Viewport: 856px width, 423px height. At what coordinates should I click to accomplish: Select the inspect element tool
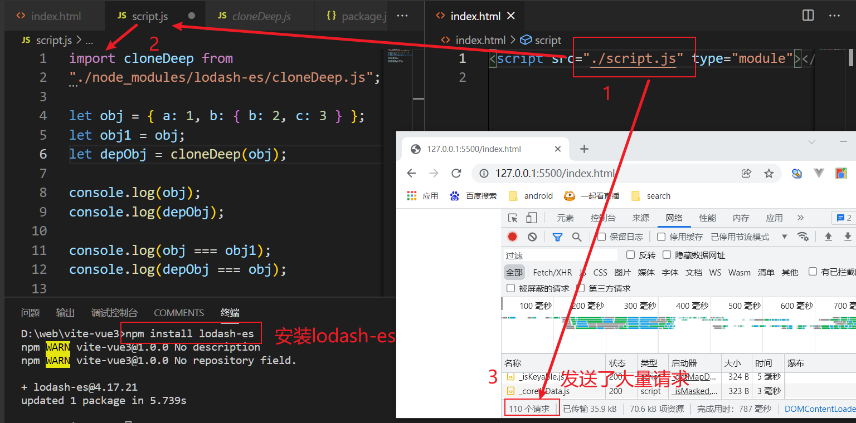click(512, 218)
